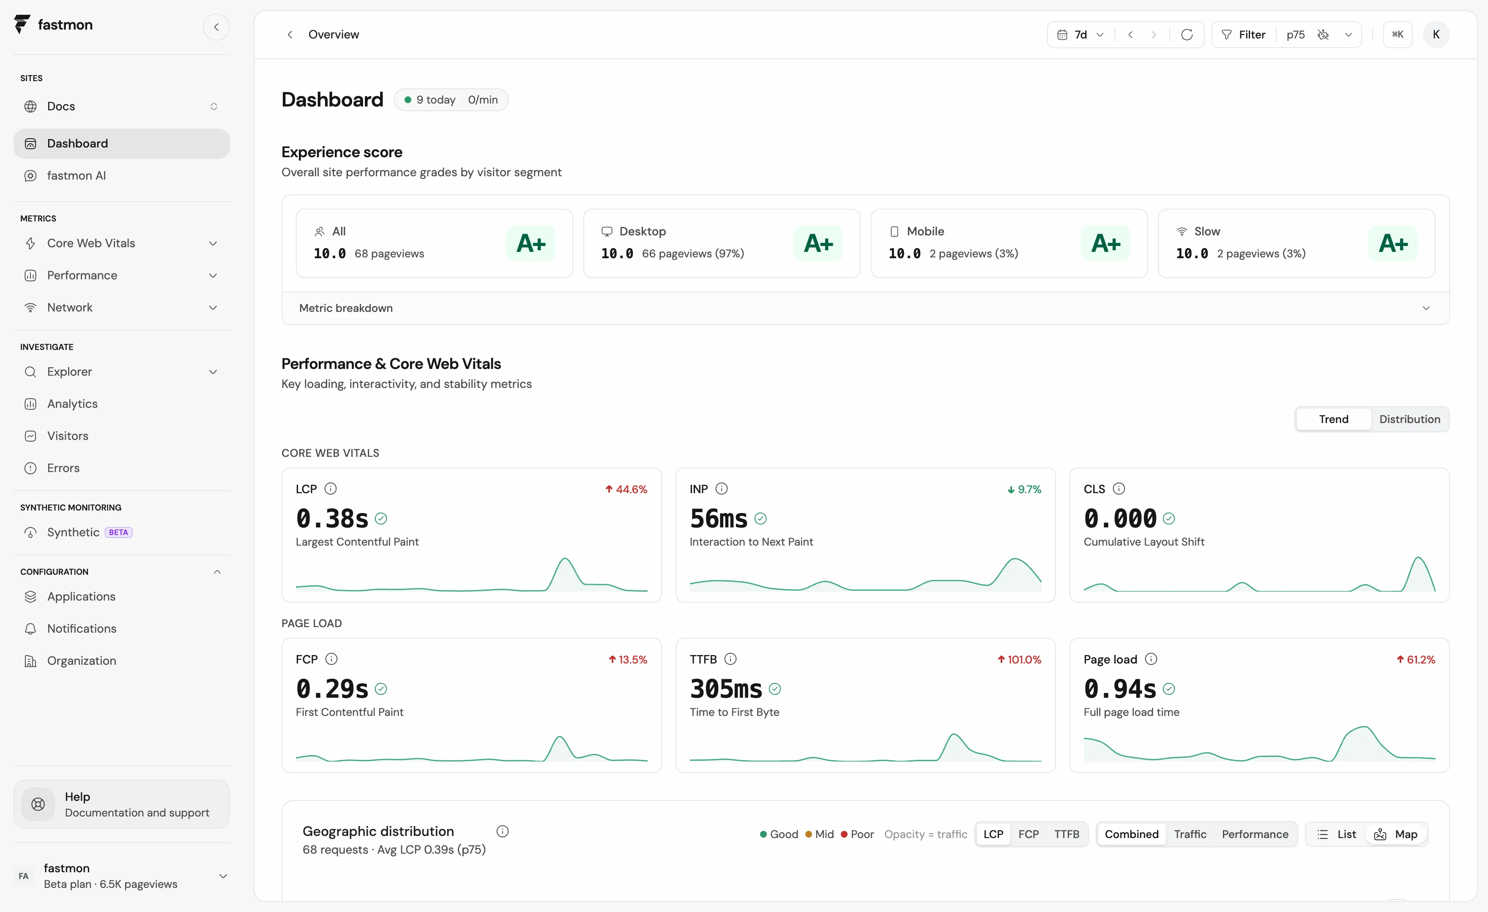Show the geographic data as List
1488x912 pixels.
click(x=1336, y=834)
